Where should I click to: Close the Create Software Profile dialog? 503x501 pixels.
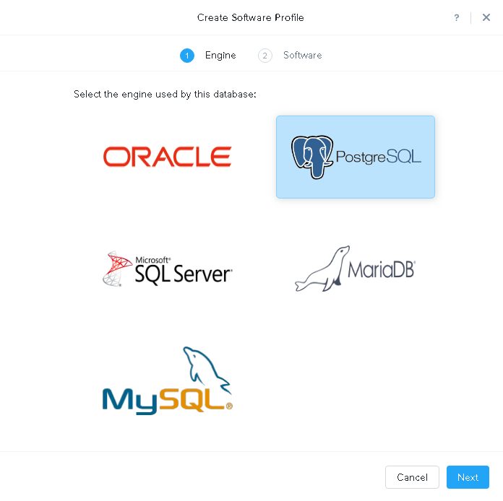pos(486,17)
